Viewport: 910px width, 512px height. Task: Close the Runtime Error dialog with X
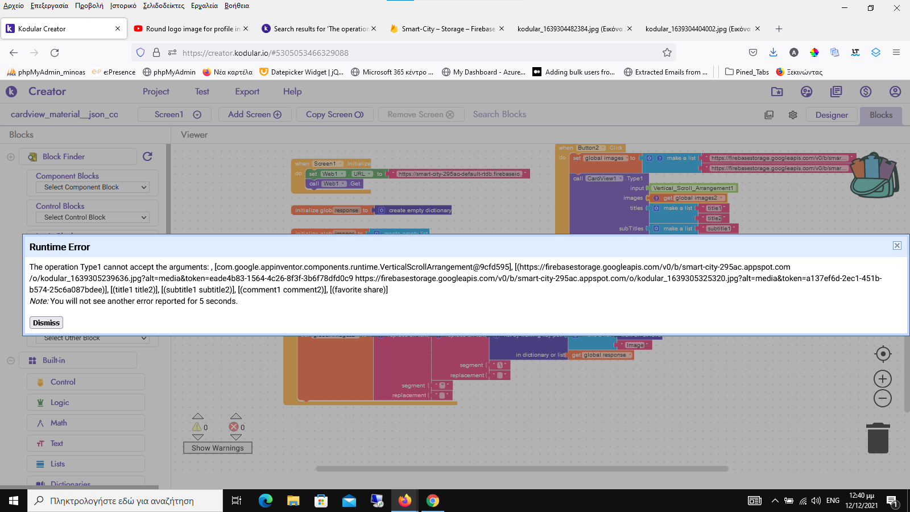pos(897,246)
